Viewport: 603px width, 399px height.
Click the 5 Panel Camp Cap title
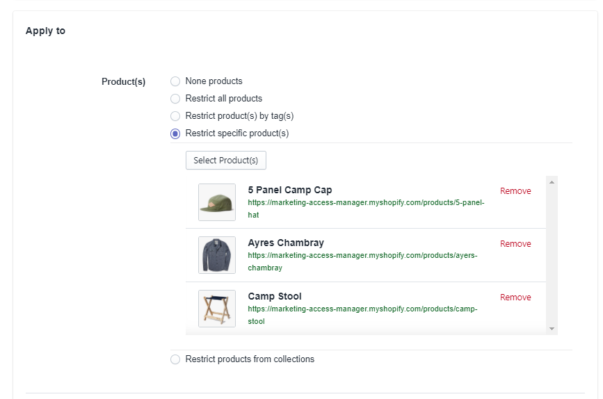(289, 190)
